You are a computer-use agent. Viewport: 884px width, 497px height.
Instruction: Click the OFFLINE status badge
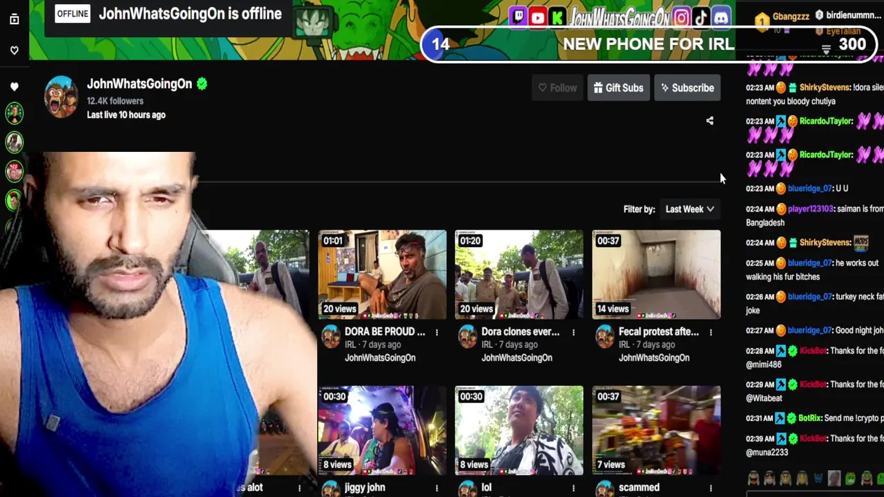(73, 14)
